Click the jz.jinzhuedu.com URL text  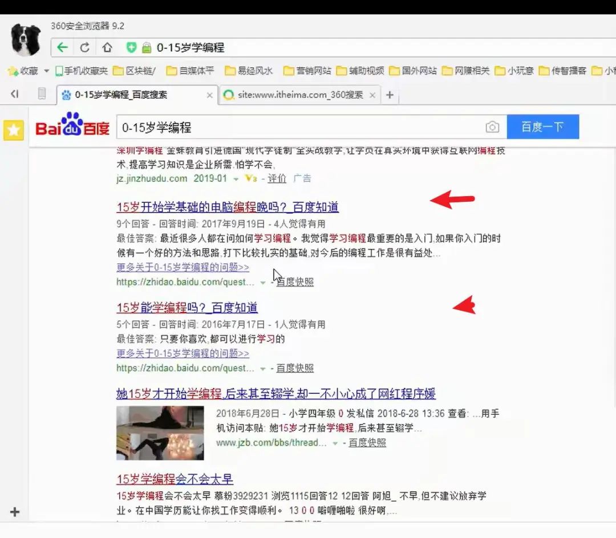[152, 178]
